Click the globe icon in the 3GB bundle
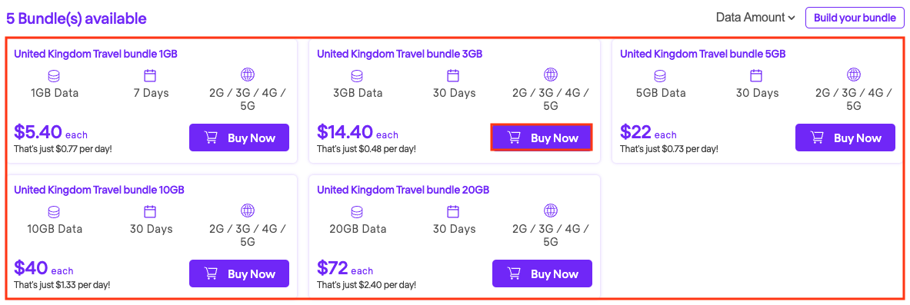This screenshot has width=910, height=305. (550, 75)
